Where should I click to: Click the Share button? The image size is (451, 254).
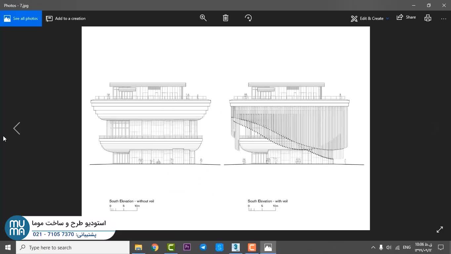point(406,18)
